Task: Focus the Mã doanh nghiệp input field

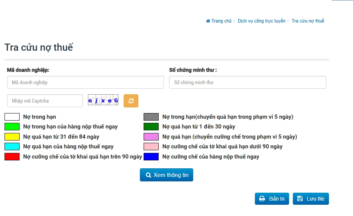Action: coord(85,82)
